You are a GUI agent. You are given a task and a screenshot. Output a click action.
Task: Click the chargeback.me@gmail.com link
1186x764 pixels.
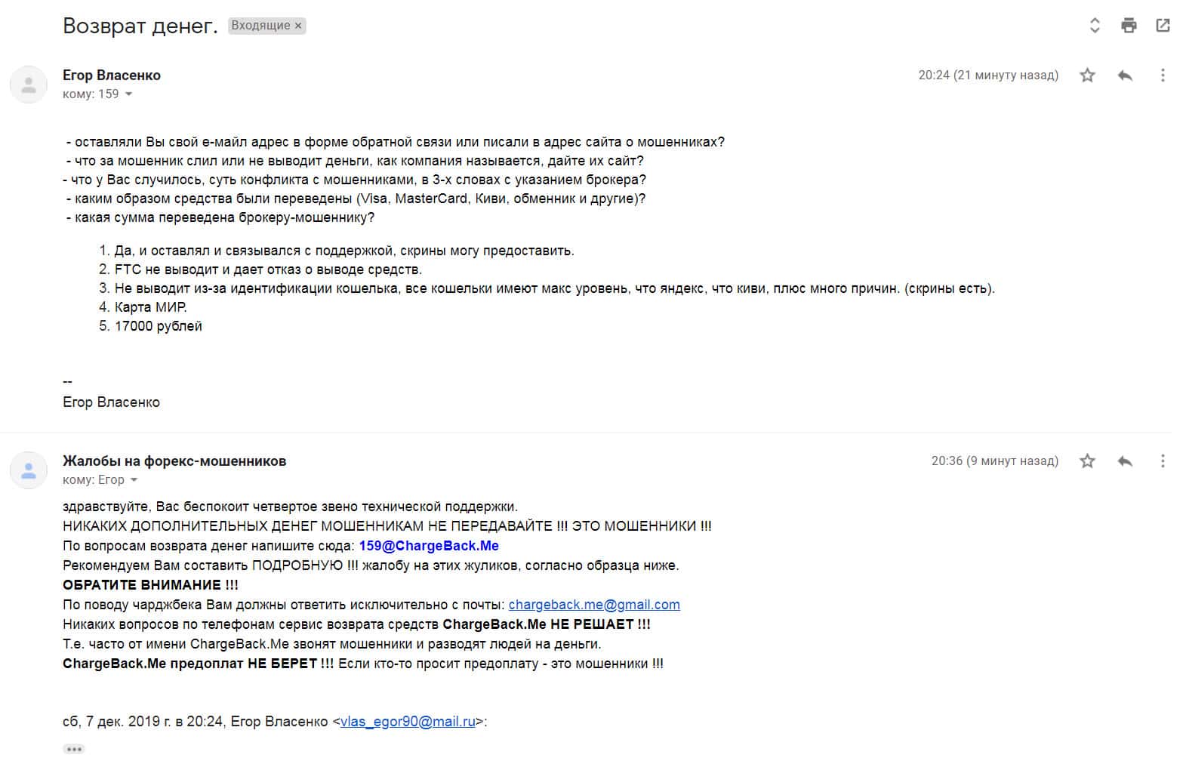(x=594, y=605)
